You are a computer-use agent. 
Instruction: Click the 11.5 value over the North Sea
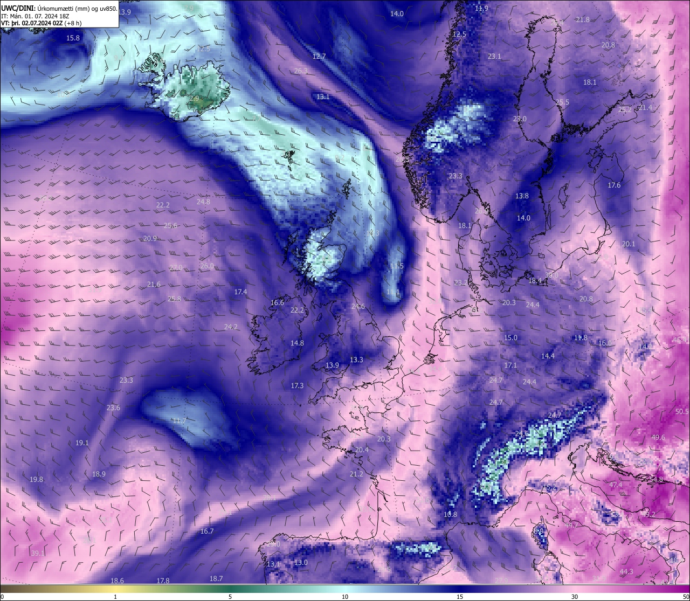click(x=397, y=266)
